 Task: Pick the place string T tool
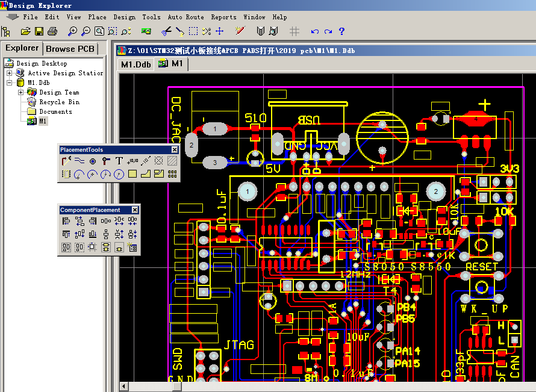[119, 161]
